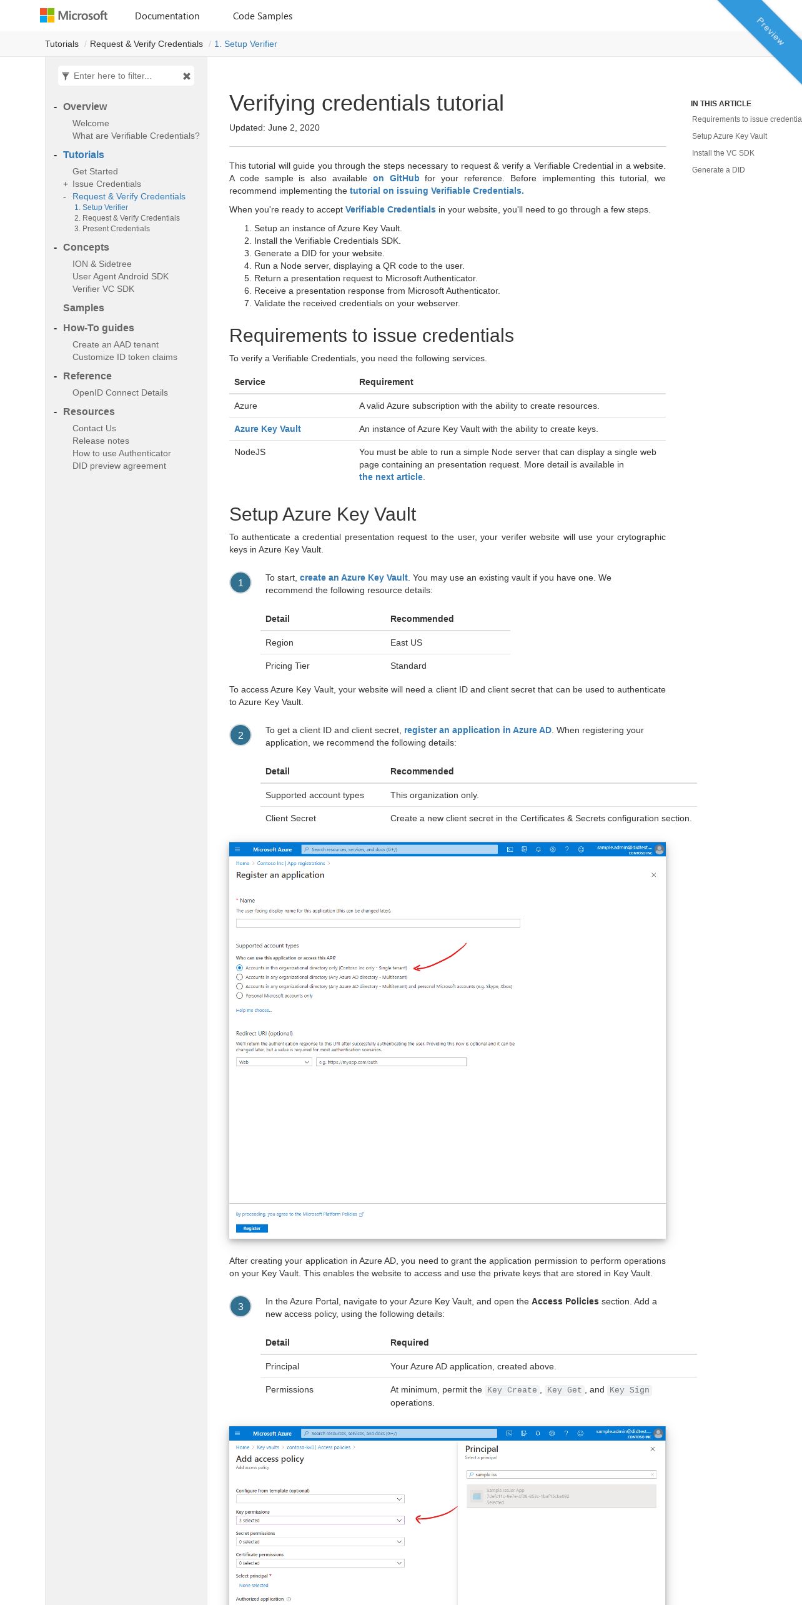
Task: Open ION & Sidetree in the sidebar
Action: (x=102, y=264)
